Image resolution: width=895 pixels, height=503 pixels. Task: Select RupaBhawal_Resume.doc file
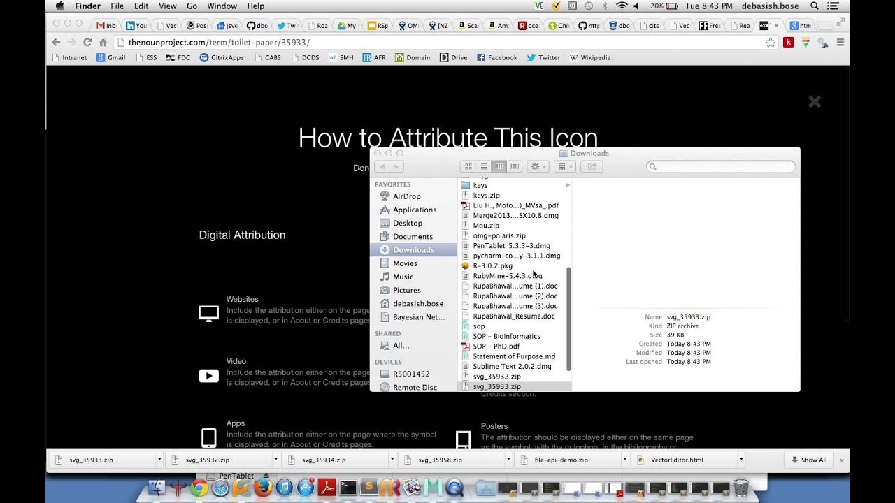pos(513,316)
